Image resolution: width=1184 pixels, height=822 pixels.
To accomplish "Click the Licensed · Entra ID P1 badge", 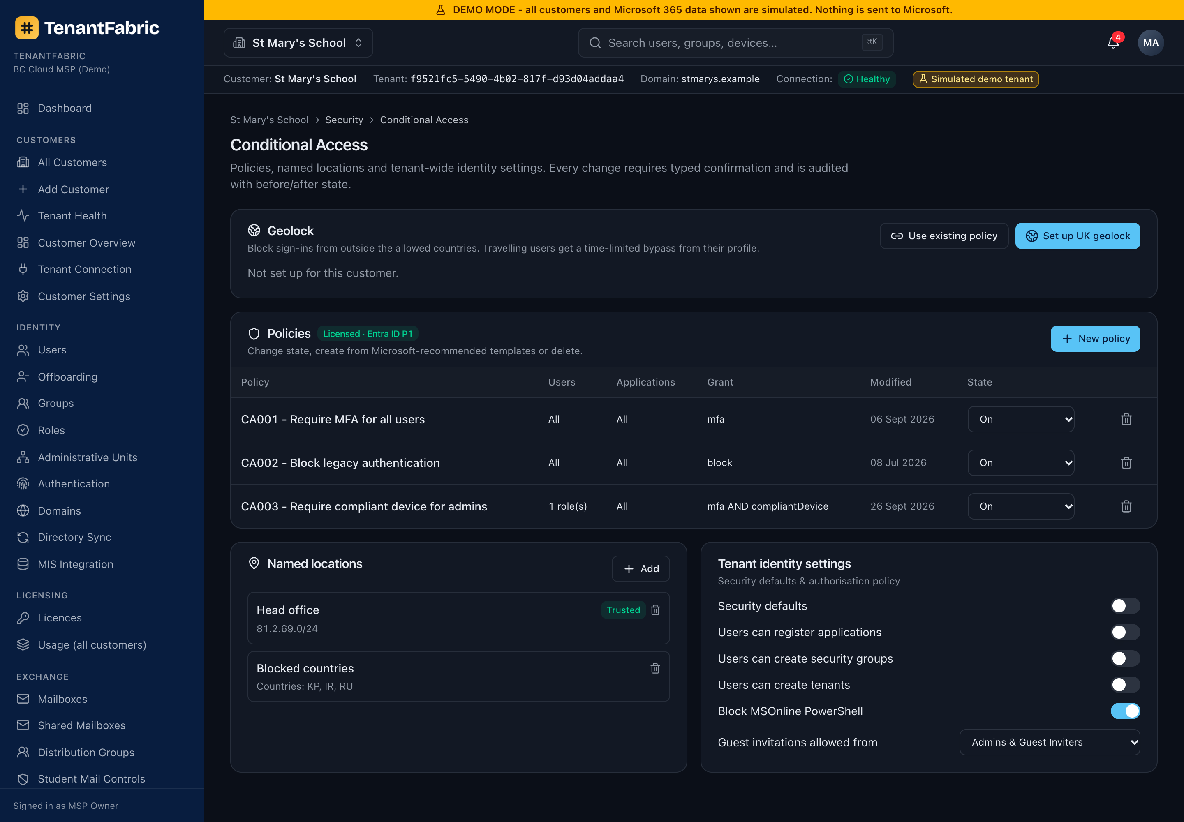I will tap(368, 334).
